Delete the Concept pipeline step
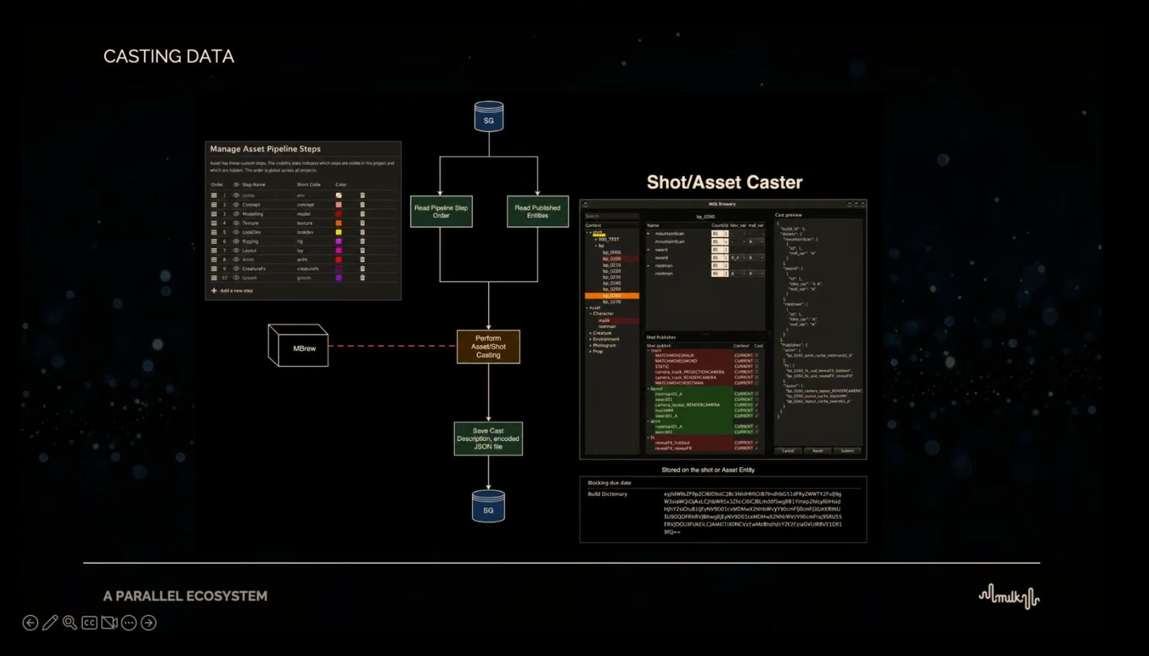Viewport: 1149px width, 656px height. (x=362, y=205)
